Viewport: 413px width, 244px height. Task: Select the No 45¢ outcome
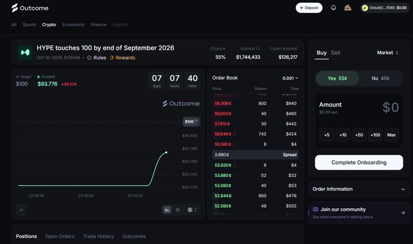[x=381, y=78]
